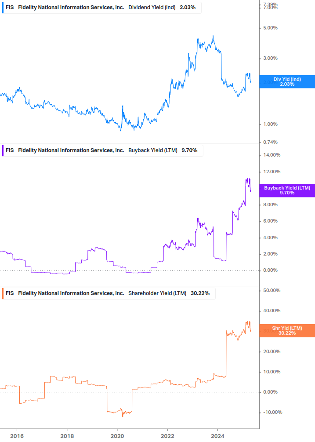This screenshot has width=315, height=442.
Task: Click the 20.00% shareholder yield axis label
Action: click(272, 351)
